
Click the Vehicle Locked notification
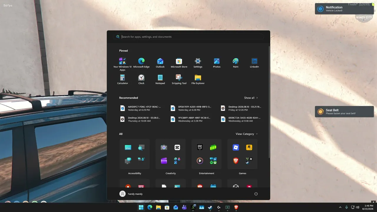[344, 9]
